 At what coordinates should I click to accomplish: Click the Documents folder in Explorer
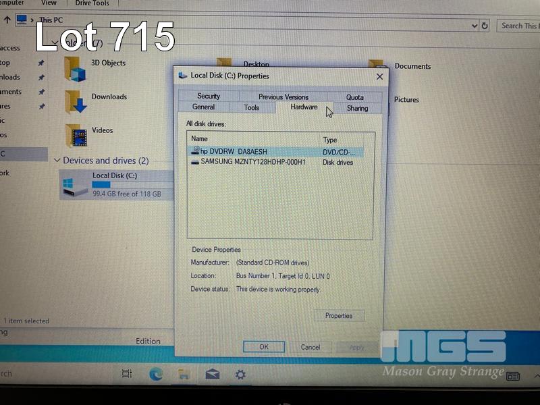(x=412, y=66)
